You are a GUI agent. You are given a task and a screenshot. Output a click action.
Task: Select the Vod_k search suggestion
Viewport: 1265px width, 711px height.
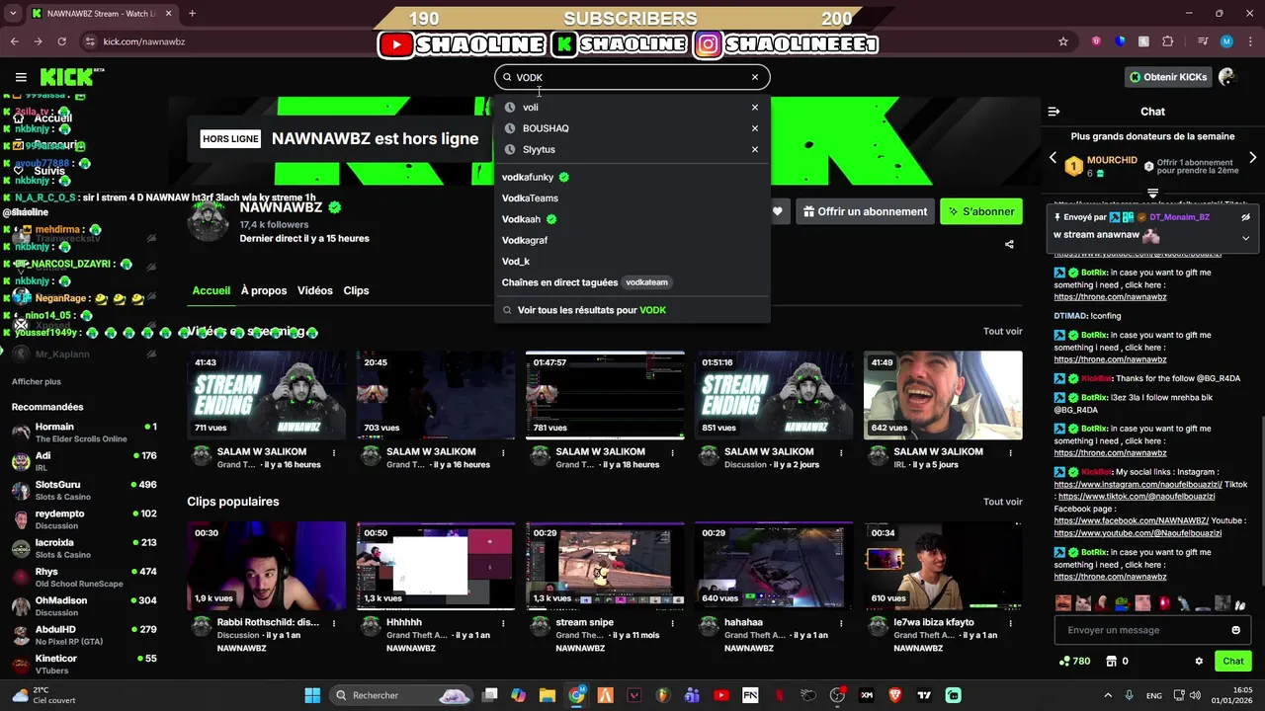tap(632, 262)
